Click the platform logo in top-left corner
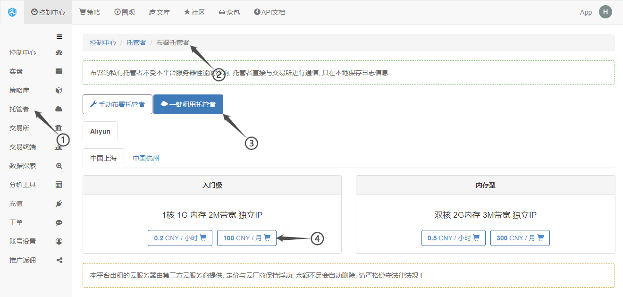623x297 pixels. pyautogui.click(x=12, y=12)
